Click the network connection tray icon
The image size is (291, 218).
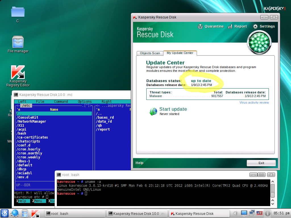(x=252, y=213)
